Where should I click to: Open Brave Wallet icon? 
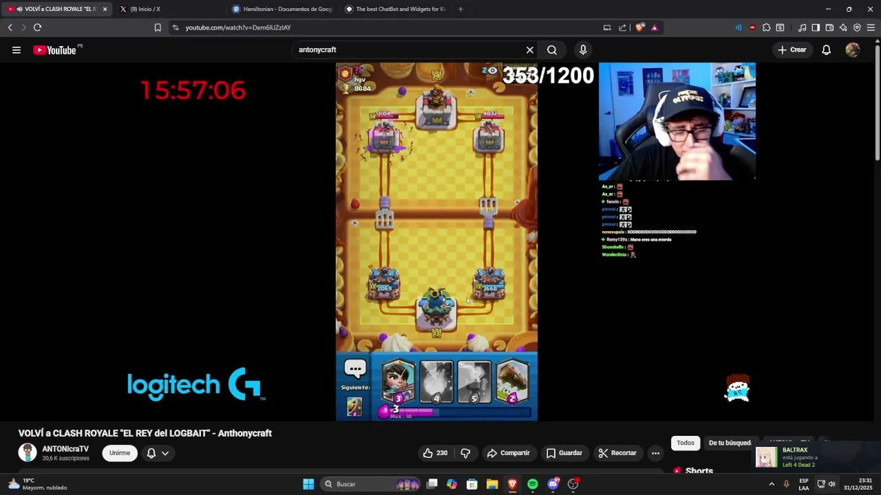pyautogui.click(x=829, y=27)
